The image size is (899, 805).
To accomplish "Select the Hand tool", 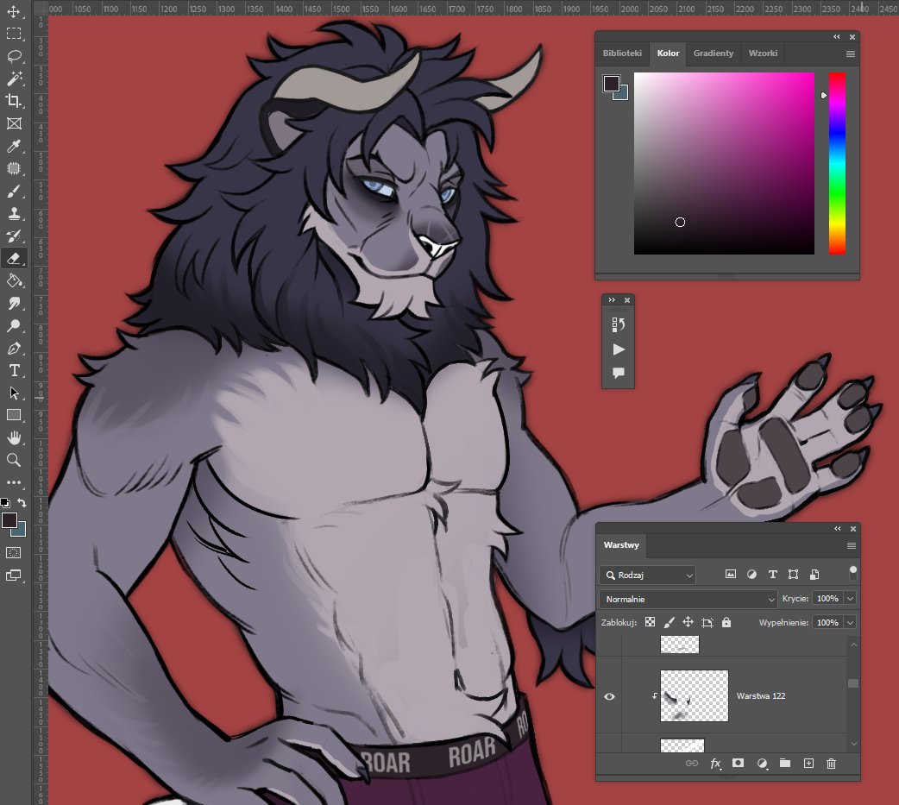I will (x=14, y=437).
